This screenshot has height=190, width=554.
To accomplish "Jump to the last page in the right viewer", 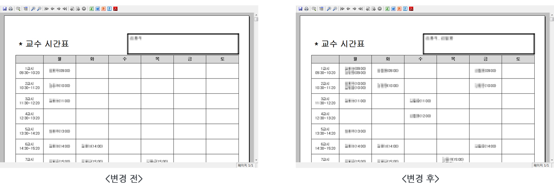I will pos(361,9).
